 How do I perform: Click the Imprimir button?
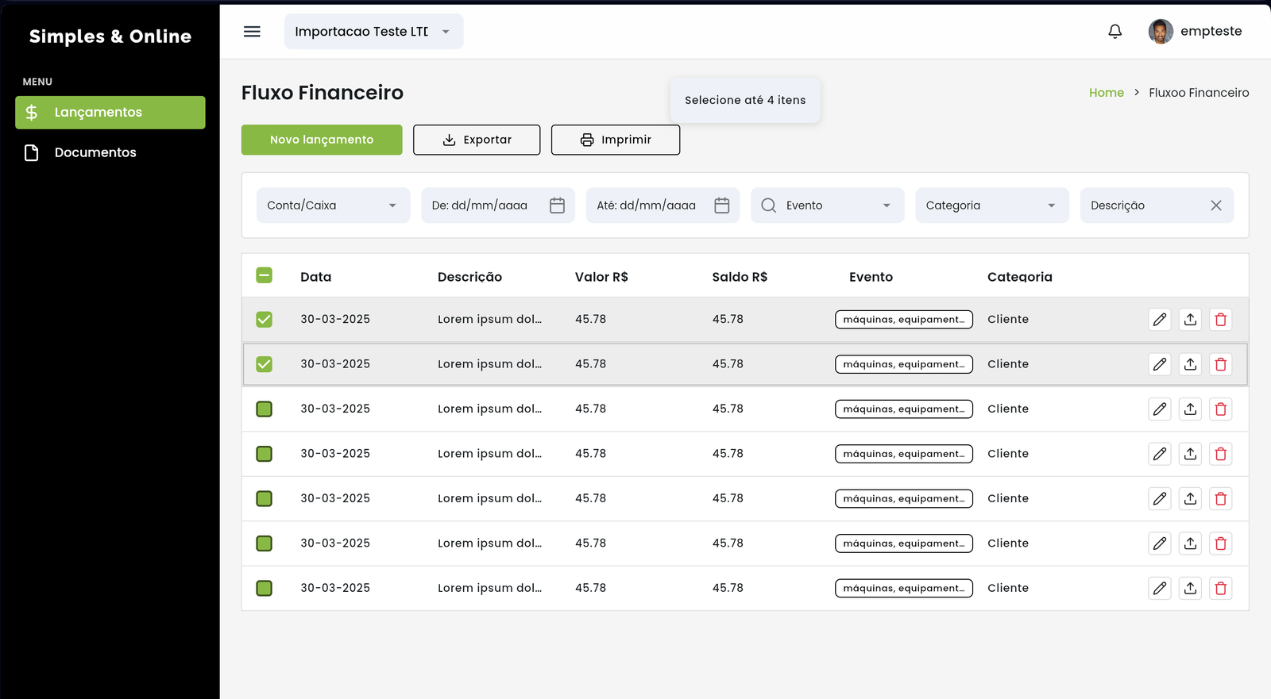(616, 140)
